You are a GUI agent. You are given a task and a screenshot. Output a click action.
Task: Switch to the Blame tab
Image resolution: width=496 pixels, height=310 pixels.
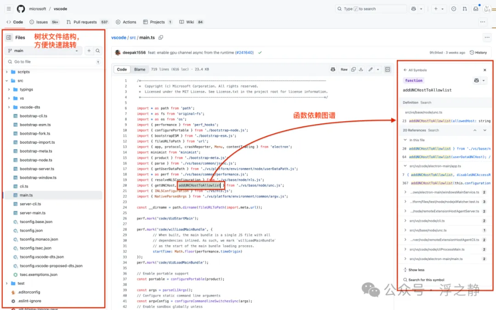tap(140, 69)
